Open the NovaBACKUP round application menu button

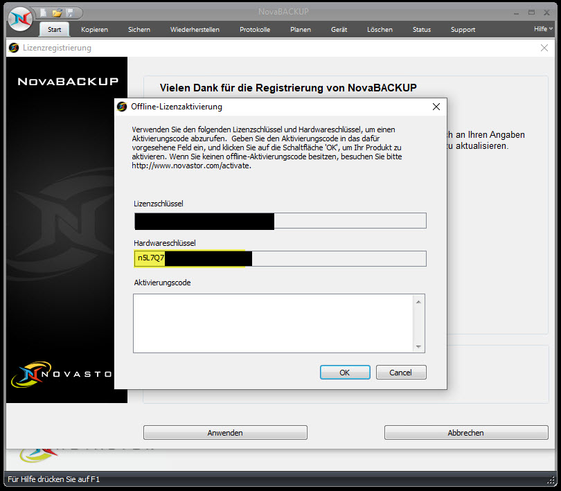click(20, 18)
